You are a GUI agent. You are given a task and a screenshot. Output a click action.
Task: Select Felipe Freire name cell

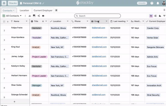pyautogui.click(x=17, y=28)
